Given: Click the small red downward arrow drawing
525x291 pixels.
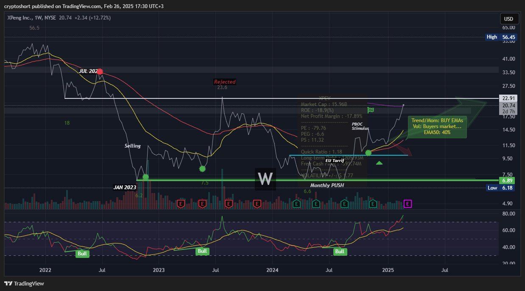Looking at the screenshot, I should pos(405,149).
